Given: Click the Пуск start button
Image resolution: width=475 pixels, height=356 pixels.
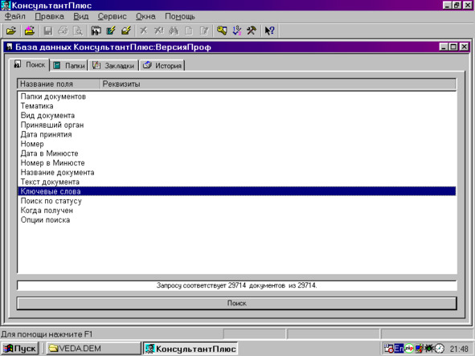Looking at the screenshot, I should (19, 349).
